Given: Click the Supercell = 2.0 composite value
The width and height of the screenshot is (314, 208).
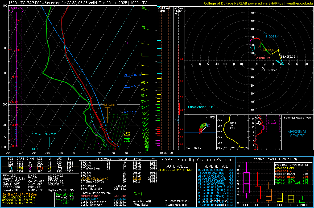Looking at the screenshot, I should point(64,194).
